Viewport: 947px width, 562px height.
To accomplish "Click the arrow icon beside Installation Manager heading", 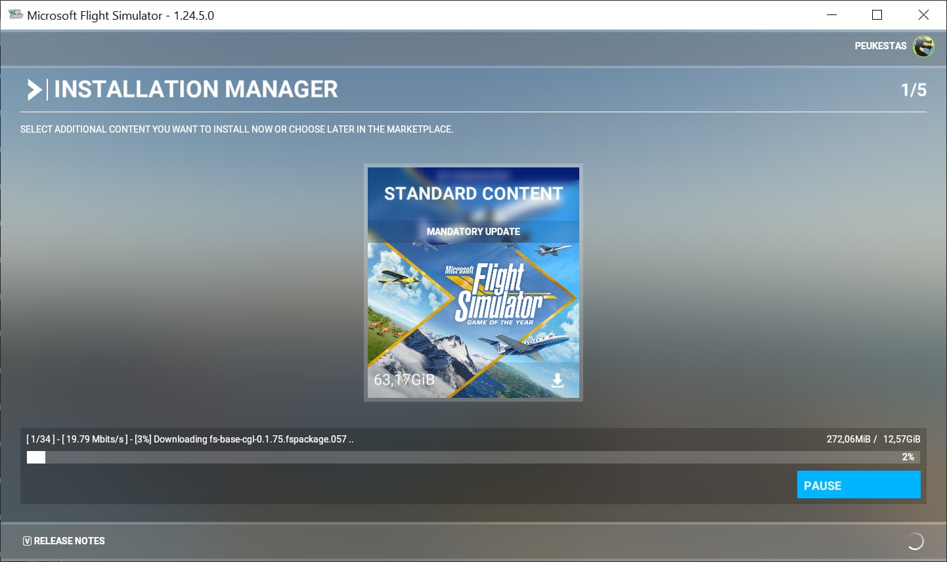I will pyautogui.click(x=34, y=89).
